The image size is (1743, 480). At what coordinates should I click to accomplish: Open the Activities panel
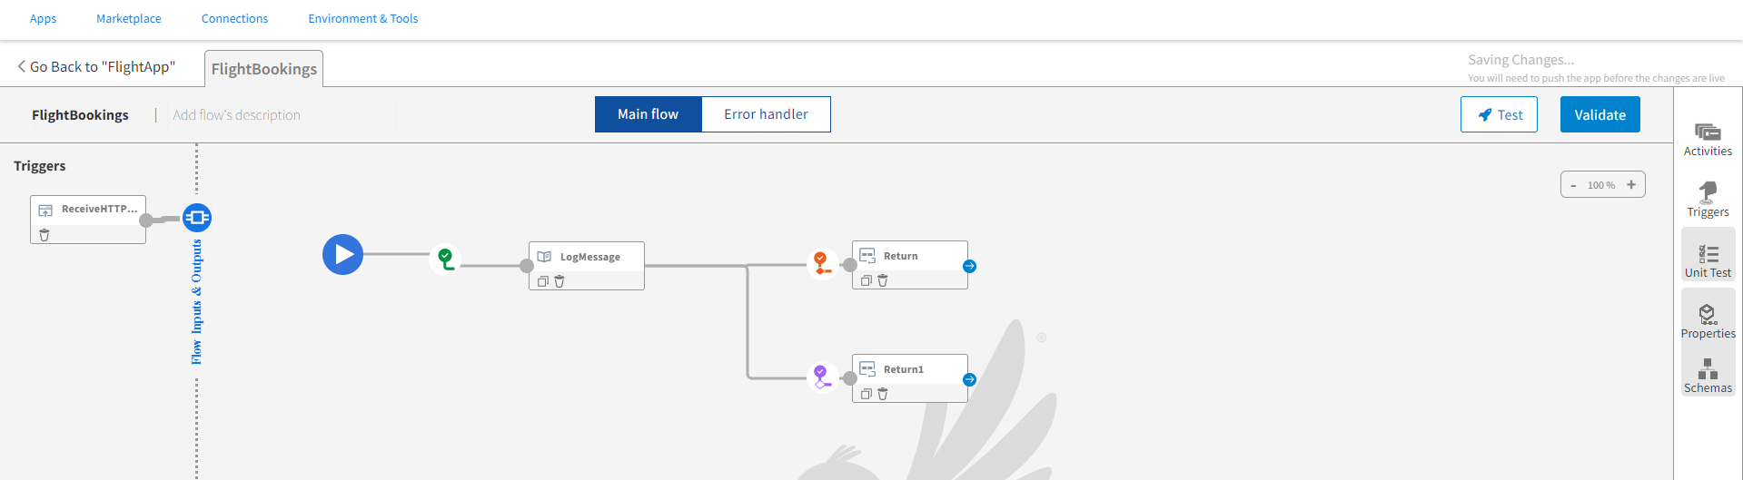[1708, 140]
